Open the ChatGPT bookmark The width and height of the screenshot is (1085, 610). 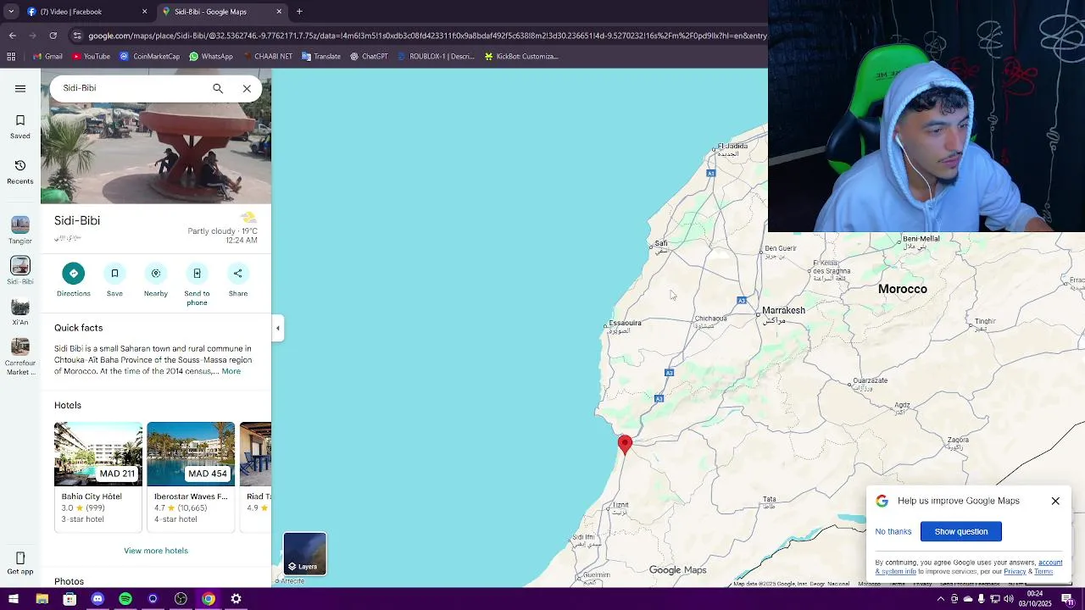369,57
